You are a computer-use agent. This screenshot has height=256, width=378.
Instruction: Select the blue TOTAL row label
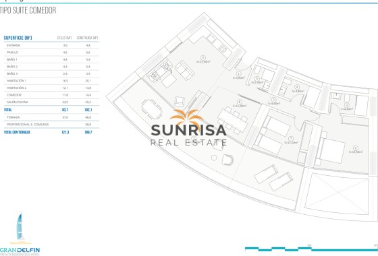7,110
